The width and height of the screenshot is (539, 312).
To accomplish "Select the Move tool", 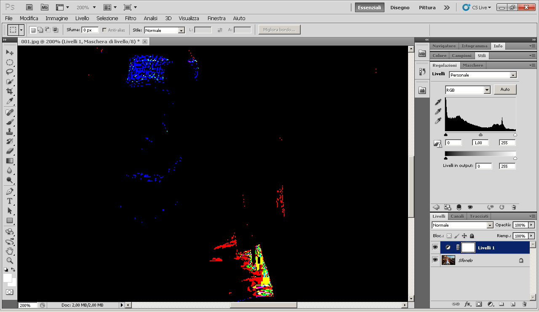I will pos(9,53).
